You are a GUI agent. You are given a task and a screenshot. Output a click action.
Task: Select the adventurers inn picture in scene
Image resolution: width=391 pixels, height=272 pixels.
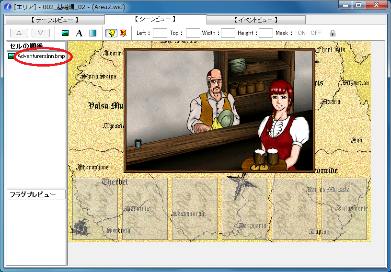pyautogui.click(x=219, y=111)
